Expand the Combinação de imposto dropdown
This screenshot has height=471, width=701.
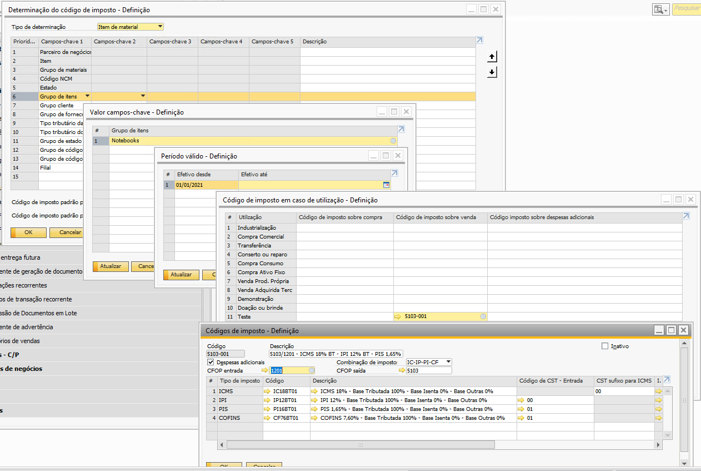click(448, 362)
